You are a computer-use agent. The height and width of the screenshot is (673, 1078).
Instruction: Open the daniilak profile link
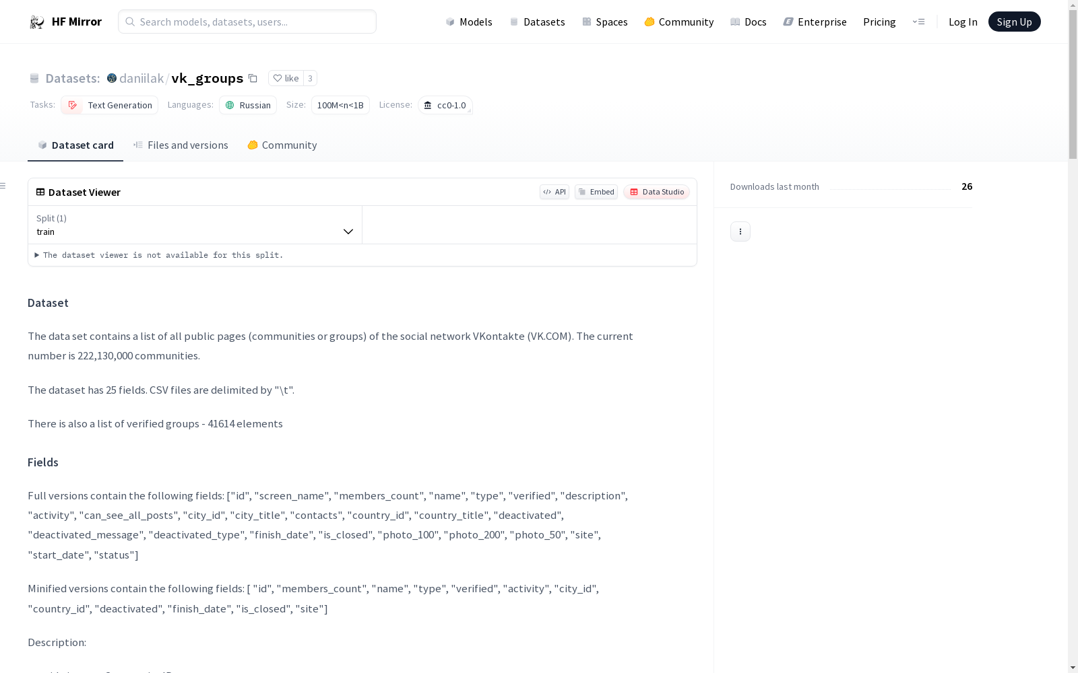coord(141,78)
